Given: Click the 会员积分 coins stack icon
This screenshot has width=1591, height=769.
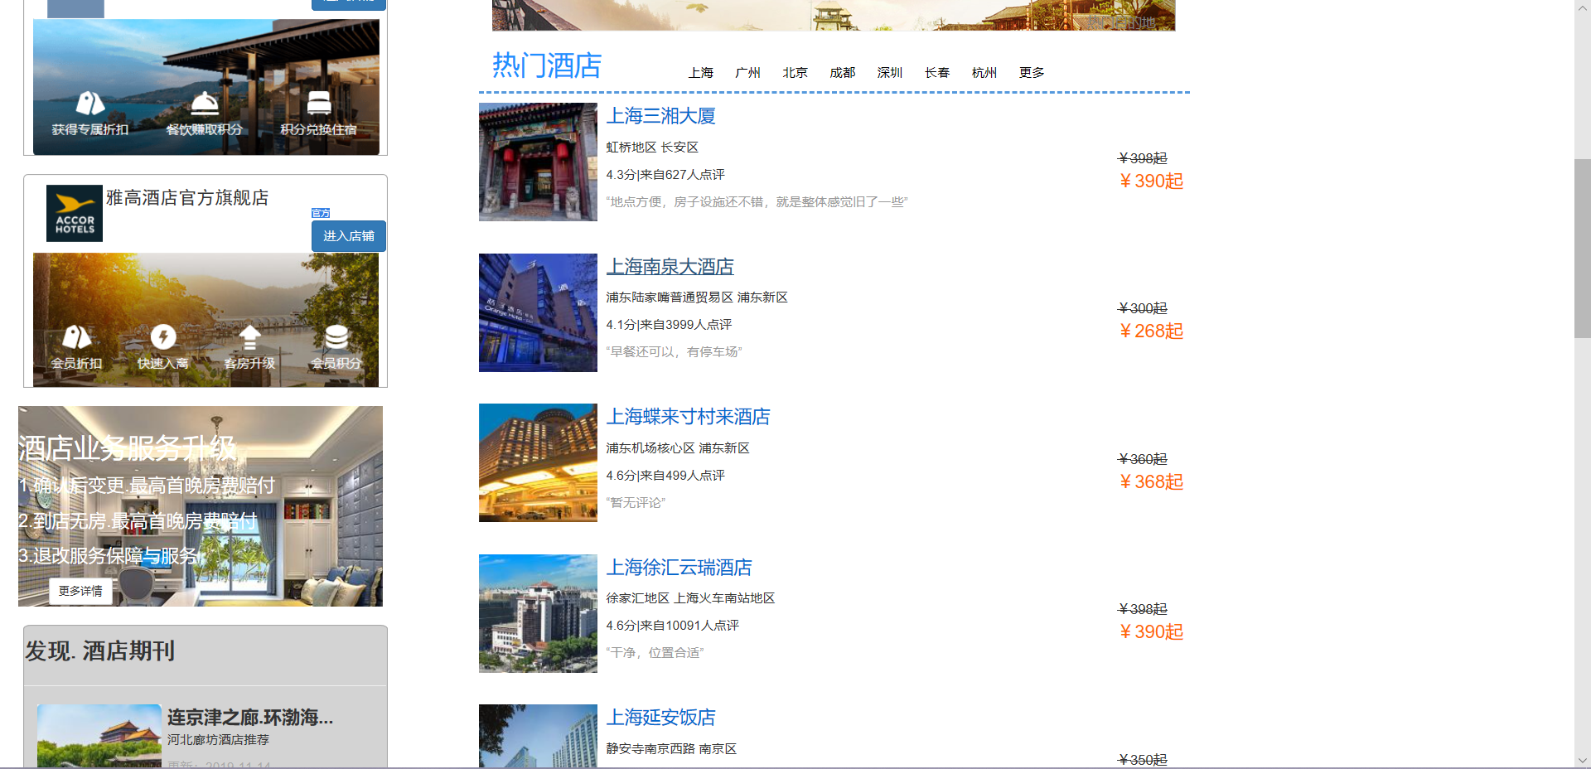Looking at the screenshot, I should (336, 337).
